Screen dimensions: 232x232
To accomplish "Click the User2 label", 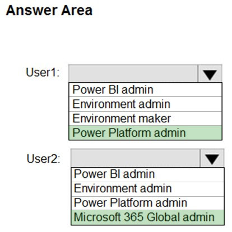I will click(44, 159).
